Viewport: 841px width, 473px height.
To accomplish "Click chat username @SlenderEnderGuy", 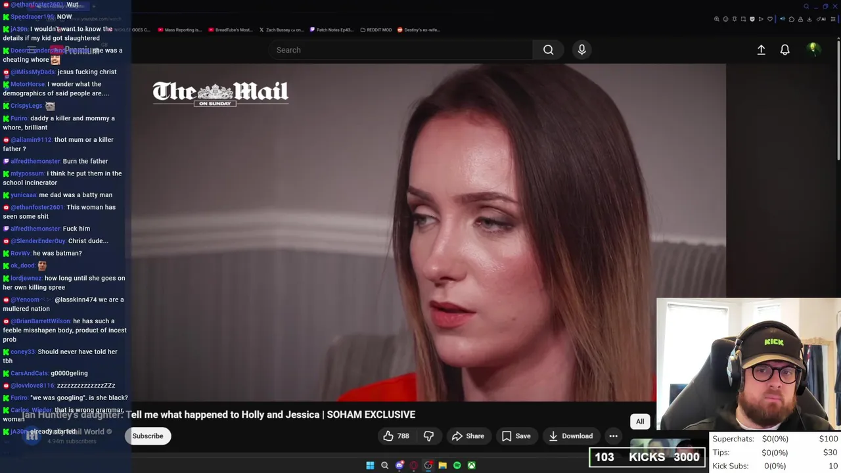I will (38, 240).
